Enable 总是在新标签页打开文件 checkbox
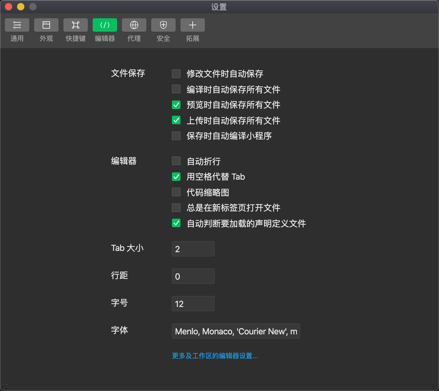Image resolution: width=439 pixels, height=391 pixels. point(176,208)
